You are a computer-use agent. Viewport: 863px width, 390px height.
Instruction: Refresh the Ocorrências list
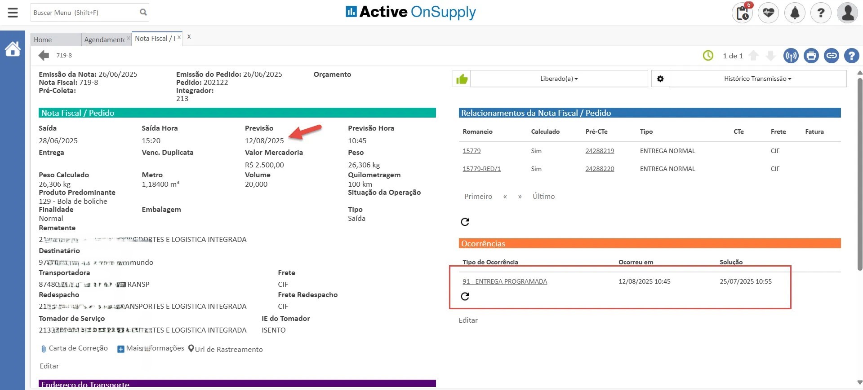465,296
